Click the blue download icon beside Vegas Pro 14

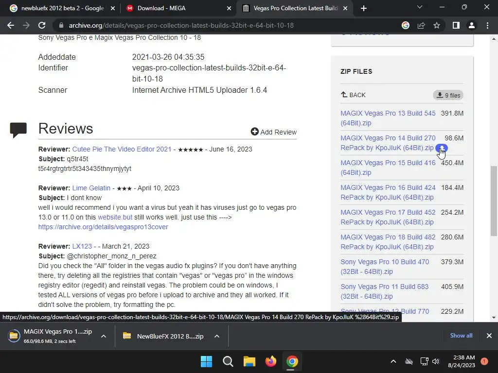click(442, 148)
